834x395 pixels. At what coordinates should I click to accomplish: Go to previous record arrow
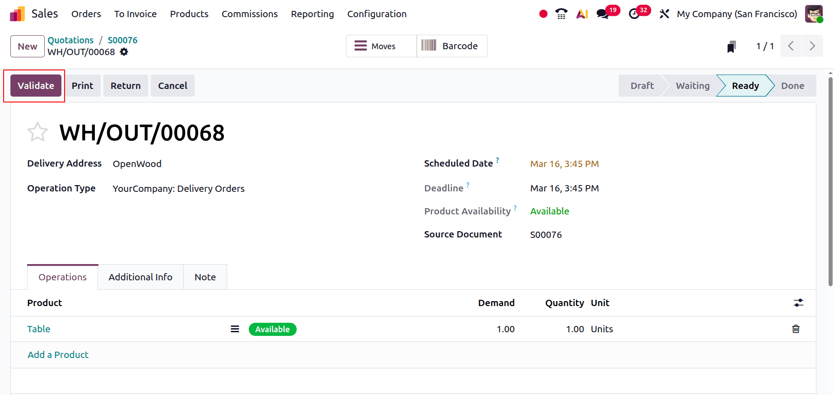pyautogui.click(x=791, y=46)
